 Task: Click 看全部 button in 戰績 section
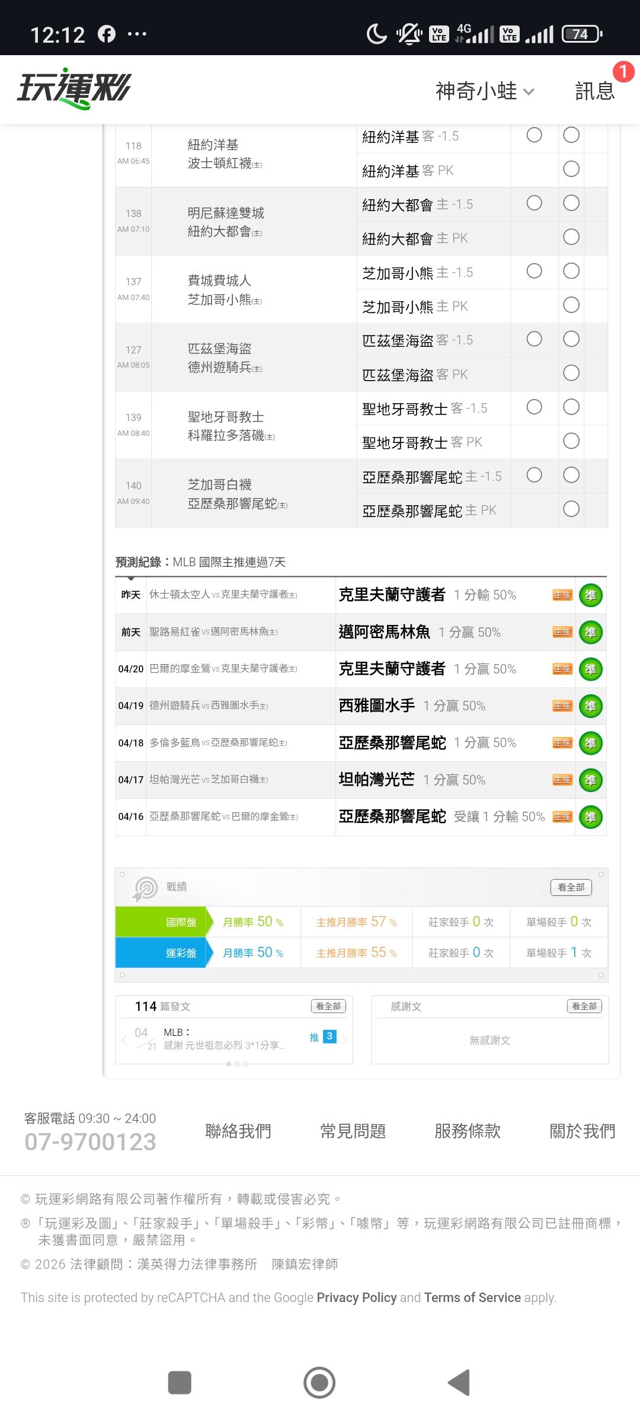[571, 887]
